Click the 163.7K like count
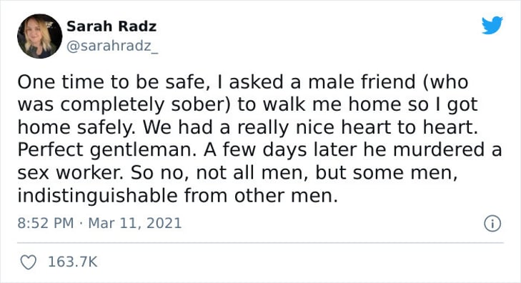This screenshot has width=521, height=283. 73,262
